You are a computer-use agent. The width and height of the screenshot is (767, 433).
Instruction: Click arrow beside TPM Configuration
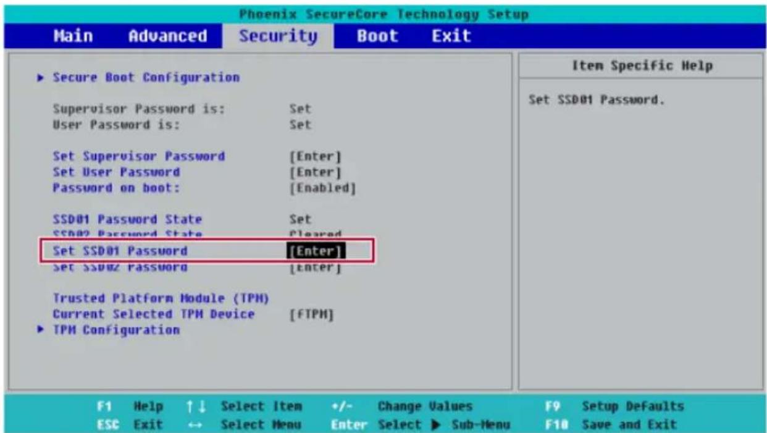pos(41,330)
